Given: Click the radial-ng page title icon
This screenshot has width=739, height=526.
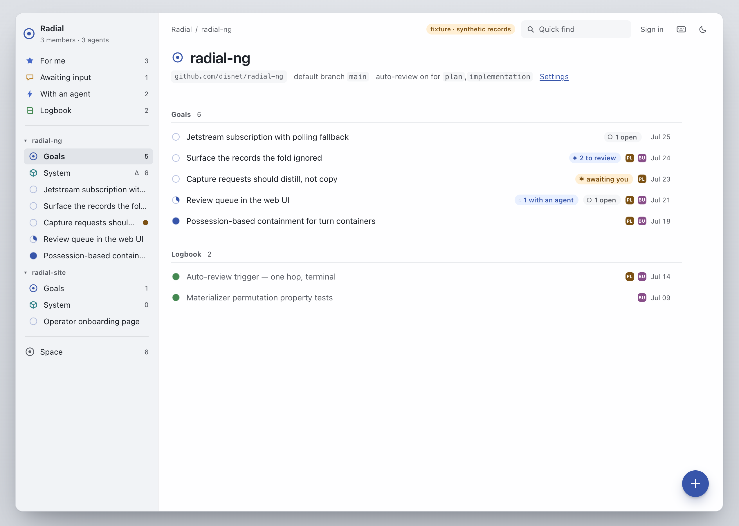Looking at the screenshot, I should [x=178, y=58].
